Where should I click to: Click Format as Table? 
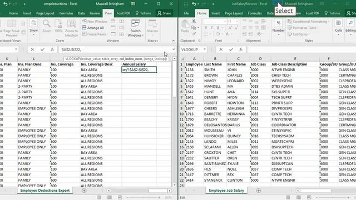(303, 28)
